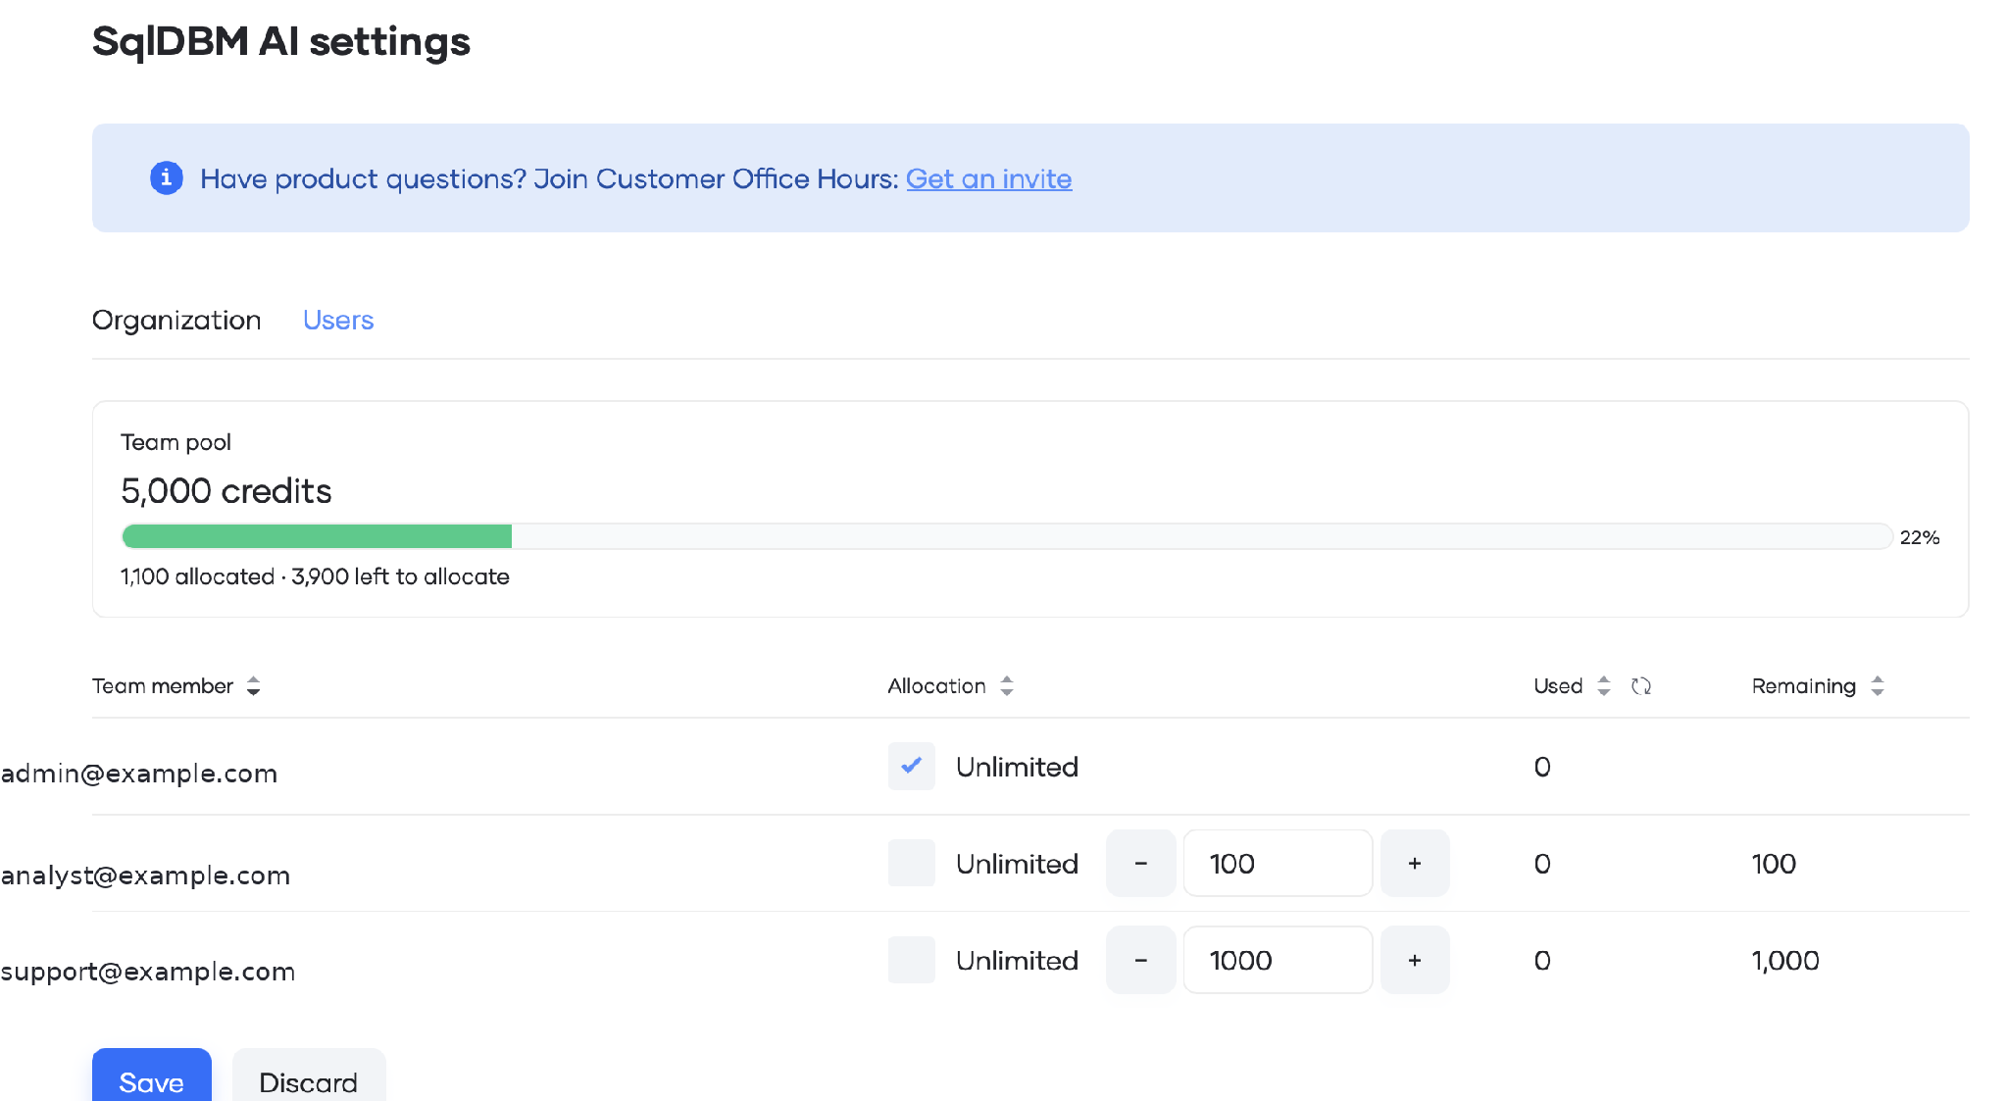Click the Team pool label

(x=176, y=442)
